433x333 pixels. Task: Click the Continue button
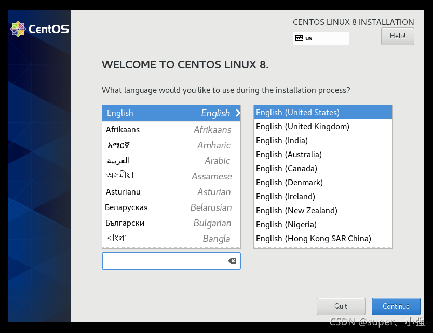[396, 306]
